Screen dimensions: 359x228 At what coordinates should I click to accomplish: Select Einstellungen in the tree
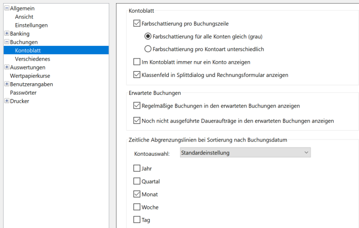31,25
